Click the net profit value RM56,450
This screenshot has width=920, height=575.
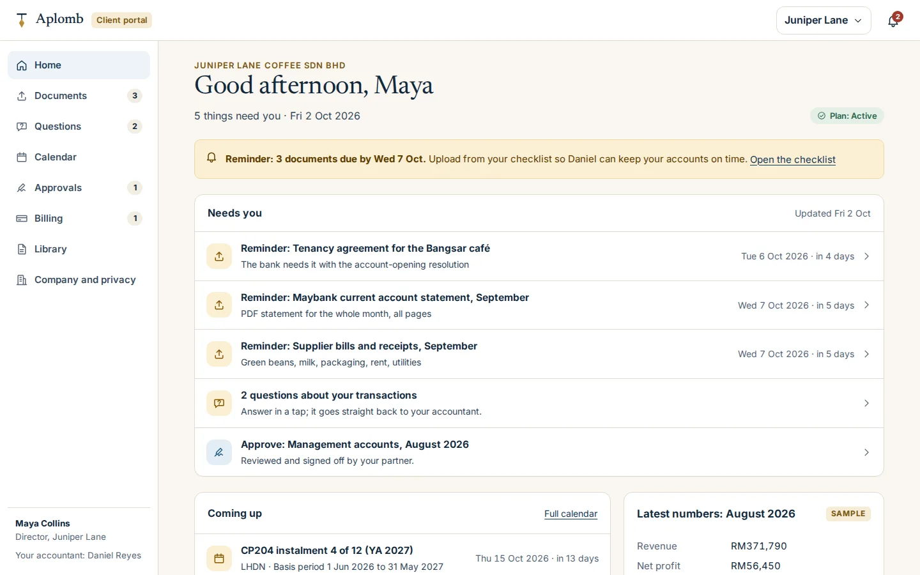click(x=756, y=566)
